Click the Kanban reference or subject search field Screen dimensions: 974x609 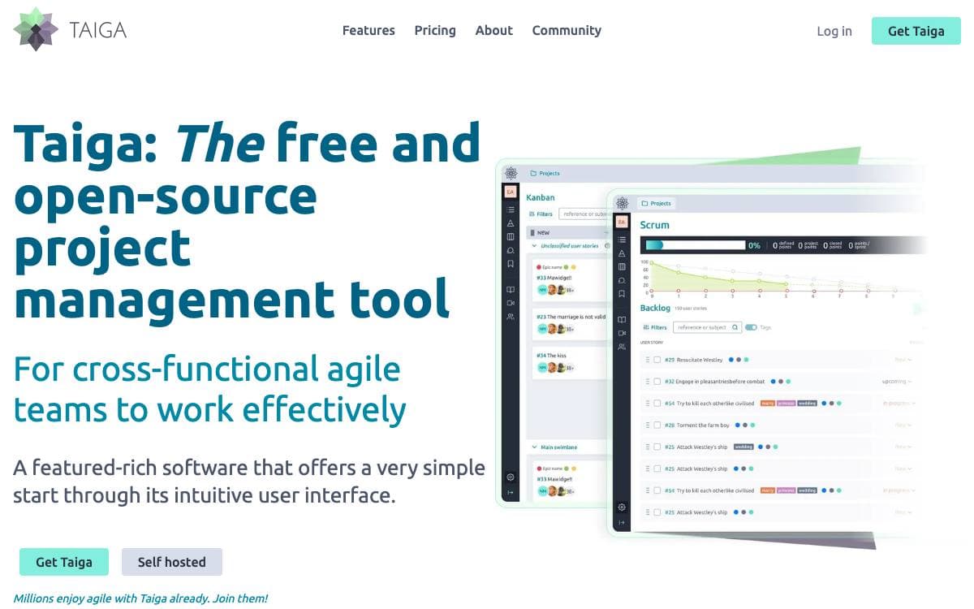point(584,214)
